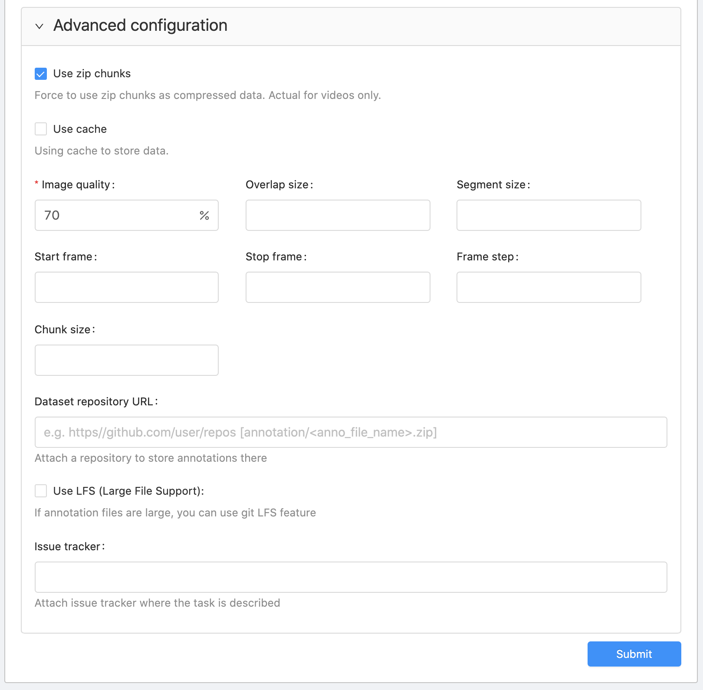
Task: Focus the Issue tracker input field
Action: point(351,577)
